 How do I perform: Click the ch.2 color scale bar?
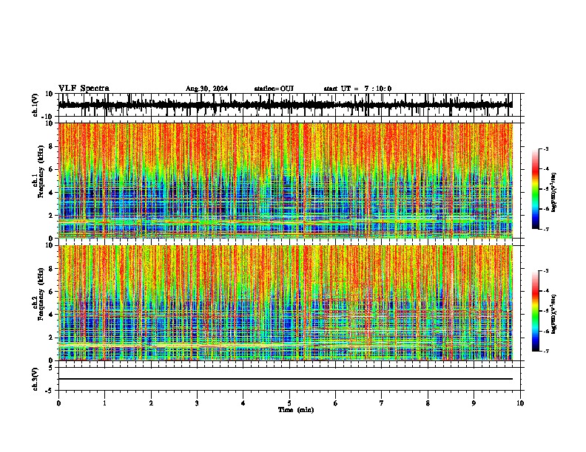coord(536,311)
